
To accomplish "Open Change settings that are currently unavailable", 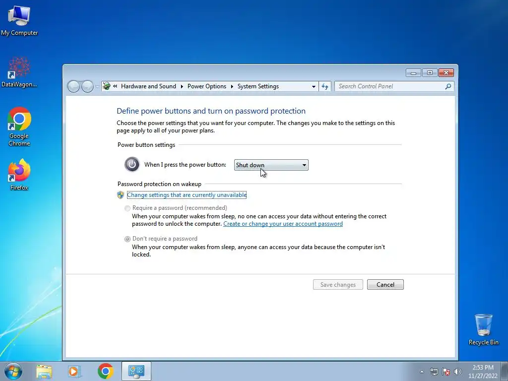I will pyautogui.click(x=187, y=194).
